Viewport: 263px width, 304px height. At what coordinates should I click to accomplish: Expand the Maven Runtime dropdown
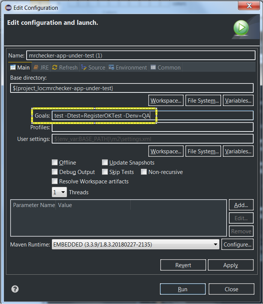click(135, 245)
